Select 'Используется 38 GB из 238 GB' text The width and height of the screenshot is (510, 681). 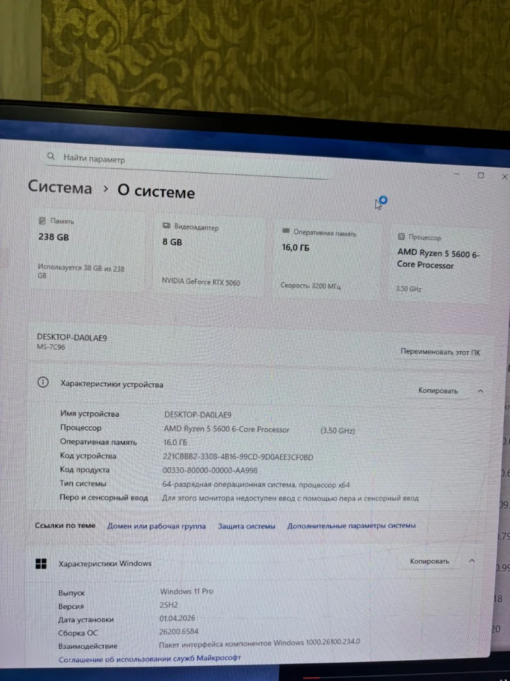81,272
